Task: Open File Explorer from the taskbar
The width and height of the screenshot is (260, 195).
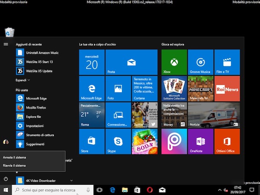Action: click(x=125, y=190)
